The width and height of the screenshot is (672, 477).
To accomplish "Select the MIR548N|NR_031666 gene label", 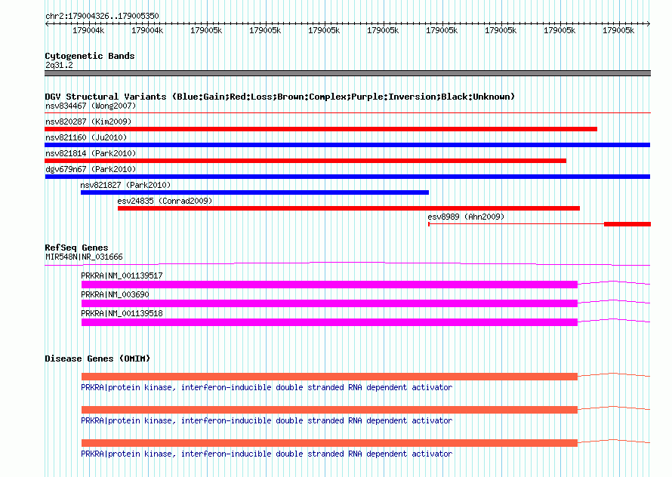I will coord(84,257).
